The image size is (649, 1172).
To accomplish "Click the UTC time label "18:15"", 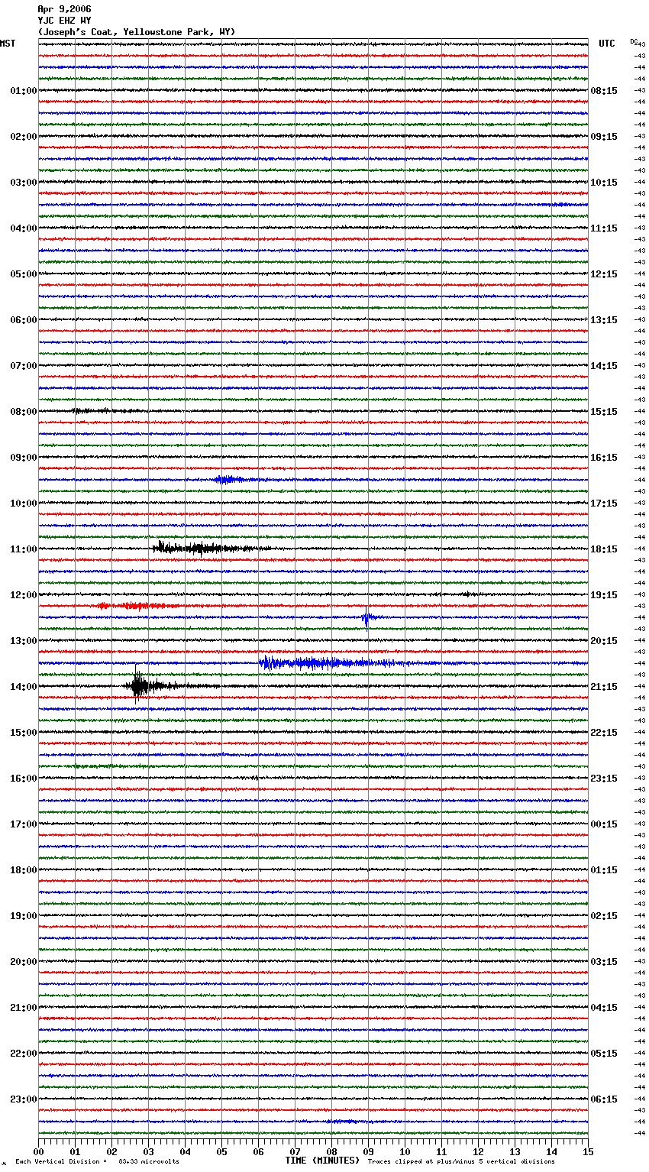I will pos(604,549).
